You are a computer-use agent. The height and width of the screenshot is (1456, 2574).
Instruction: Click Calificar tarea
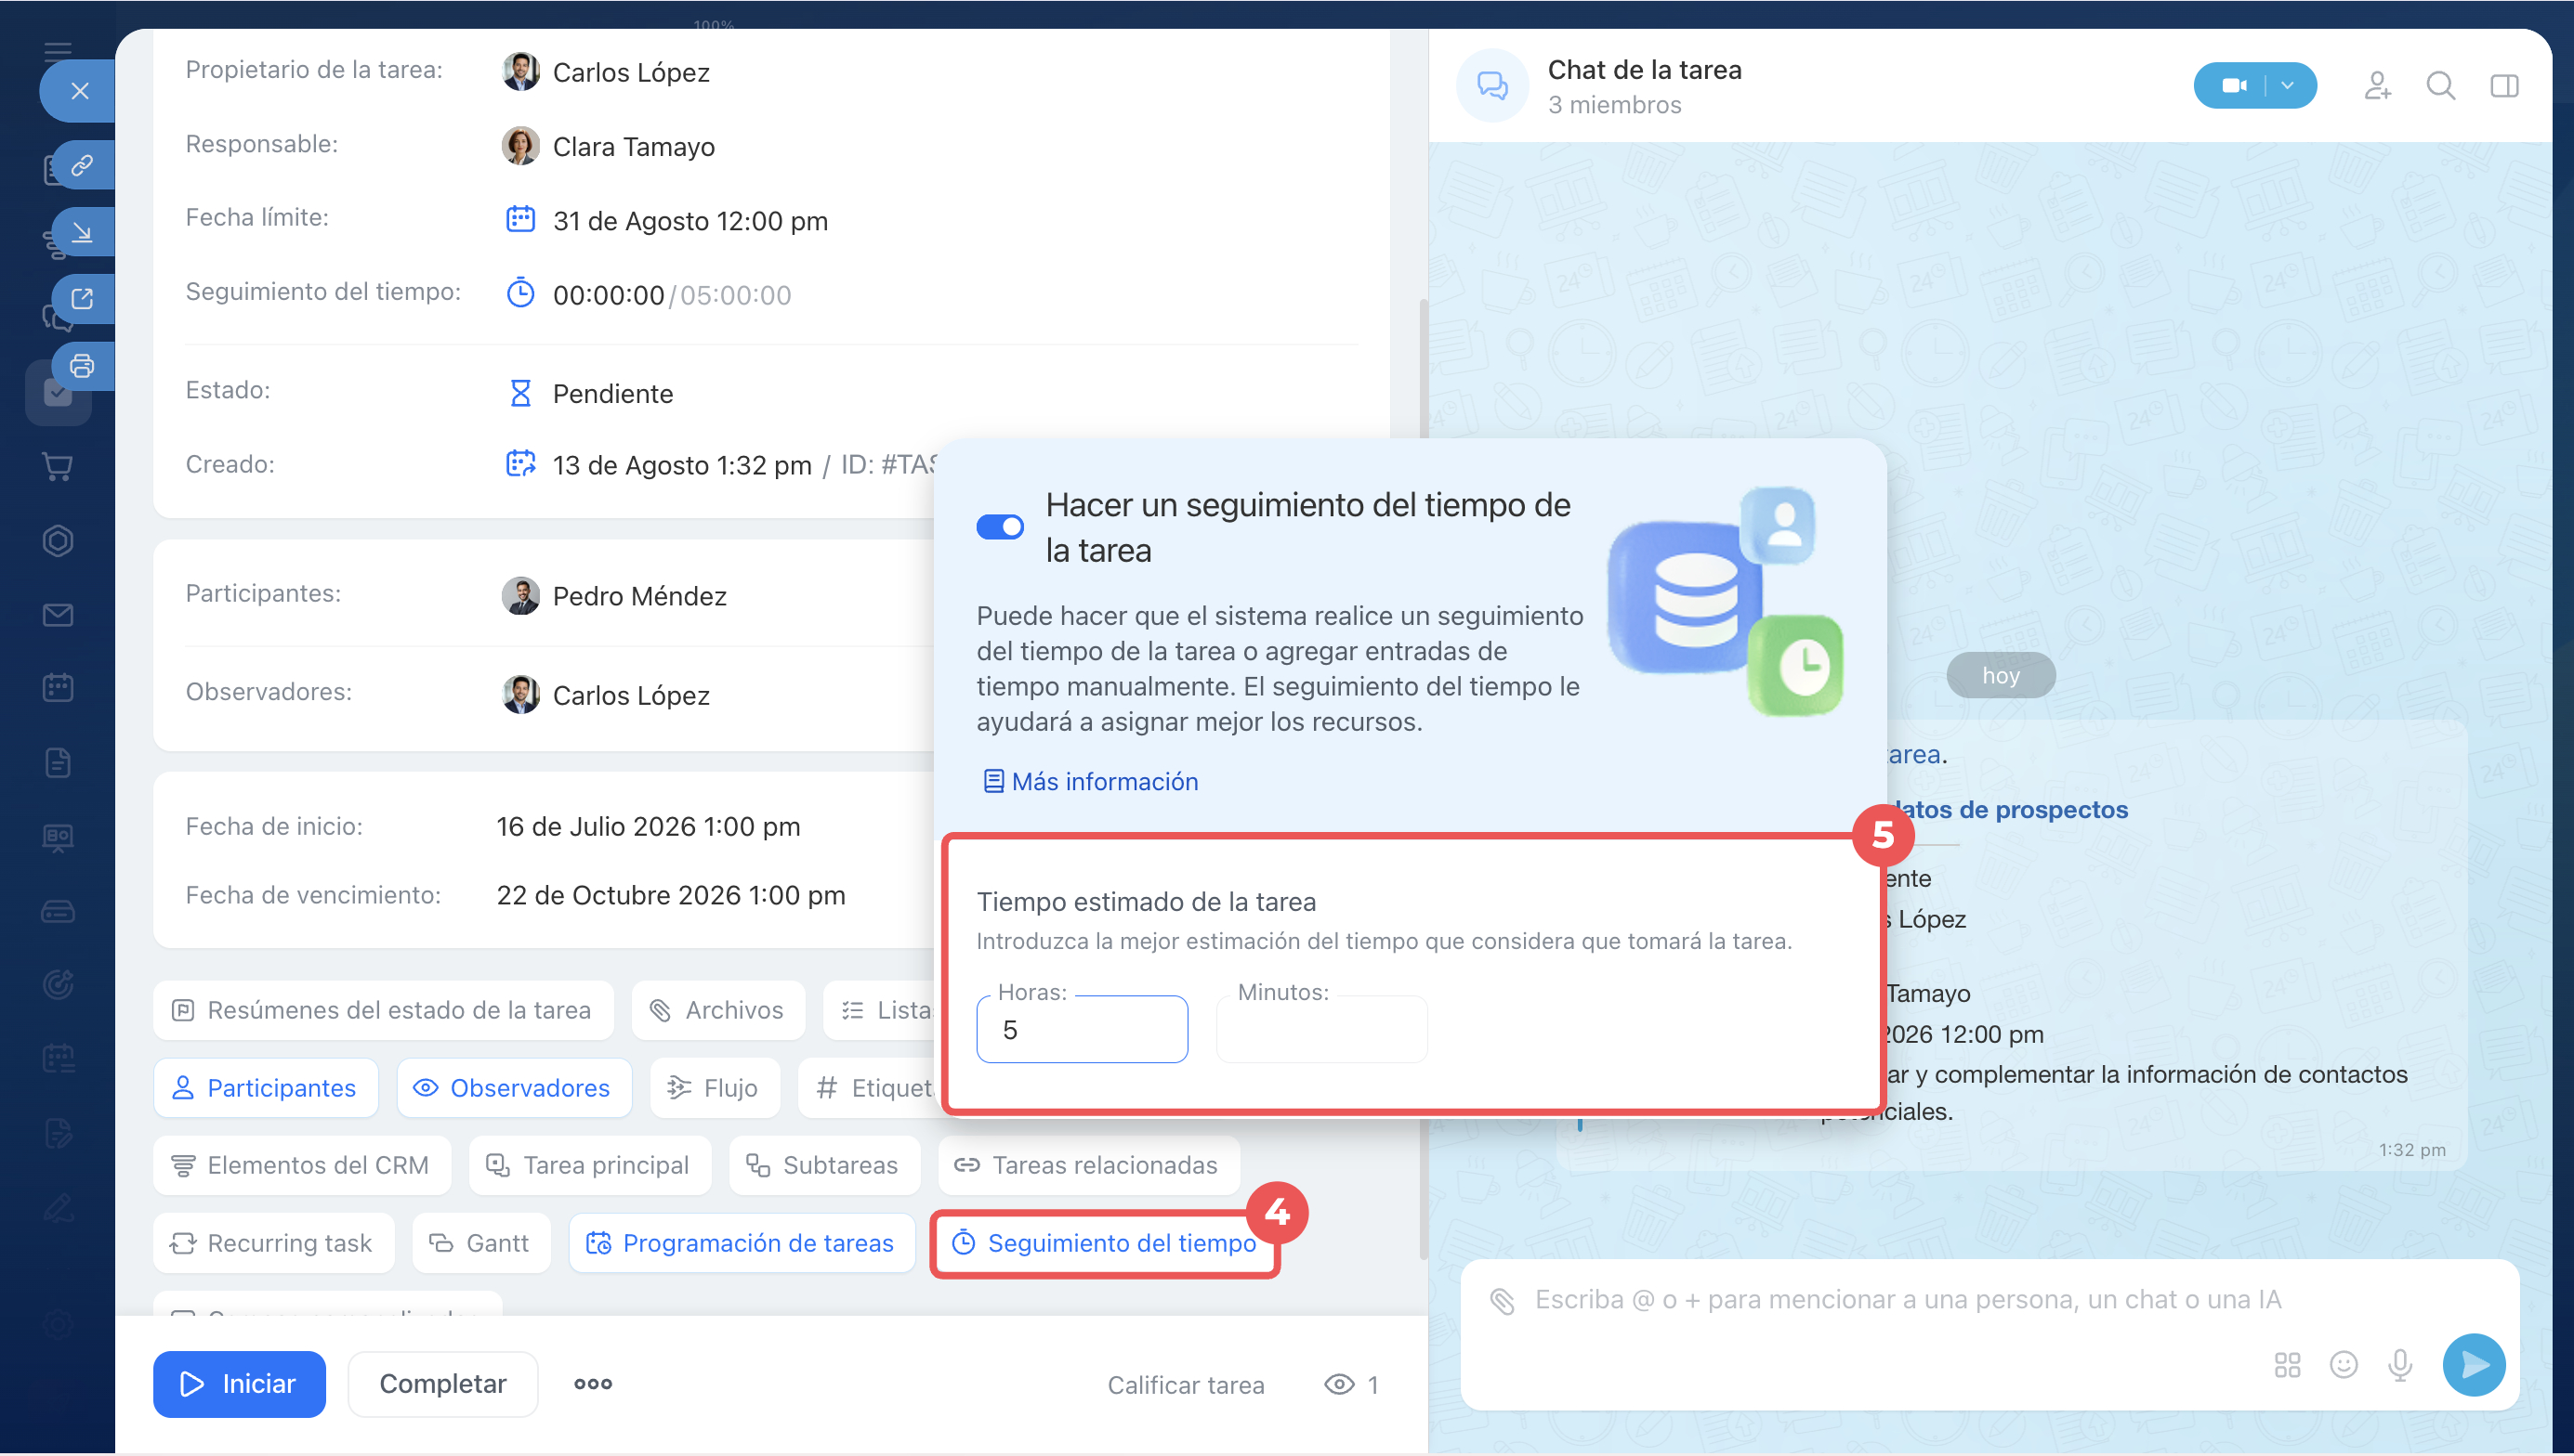pyautogui.click(x=1186, y=1385)
